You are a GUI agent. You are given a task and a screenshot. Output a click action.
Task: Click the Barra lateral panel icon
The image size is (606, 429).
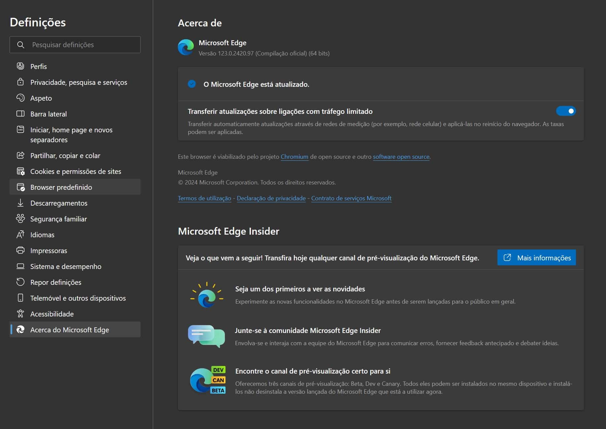tap(20, 114)
